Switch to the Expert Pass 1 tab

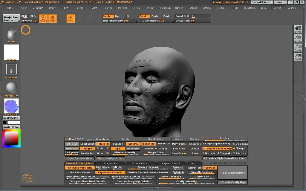pyautogui.click(x=140, y=163)
